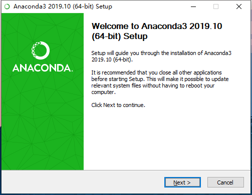Click the word "computer." in the text
This screenshot has height=195, width=252.
[103, 92]
